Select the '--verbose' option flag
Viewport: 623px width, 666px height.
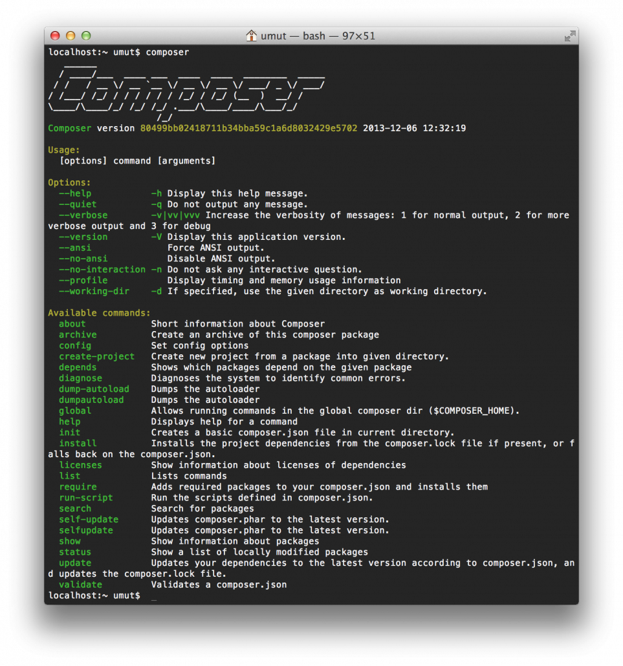click(x=83, y=215)
